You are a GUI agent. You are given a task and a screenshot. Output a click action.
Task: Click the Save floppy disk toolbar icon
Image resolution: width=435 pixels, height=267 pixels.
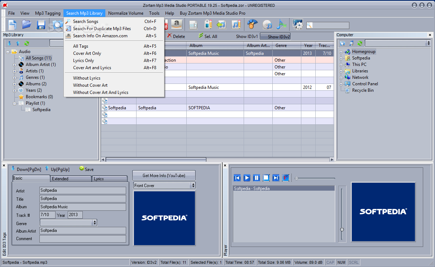tap(41, 24)
